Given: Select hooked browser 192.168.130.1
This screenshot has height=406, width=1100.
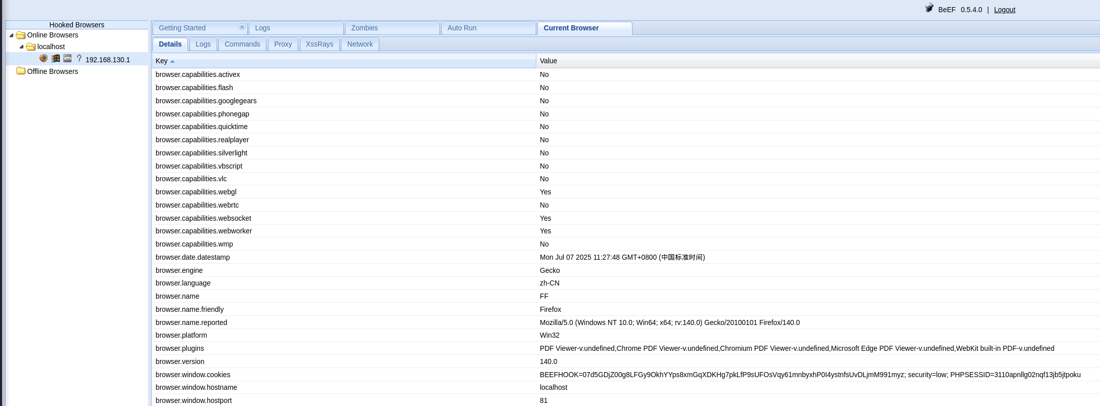Looking at the screenshot, I should [x=108, y=60].
